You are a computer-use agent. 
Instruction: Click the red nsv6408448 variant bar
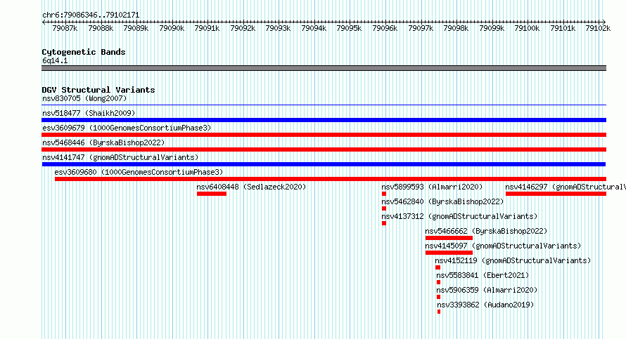click(x=212, y=194)
